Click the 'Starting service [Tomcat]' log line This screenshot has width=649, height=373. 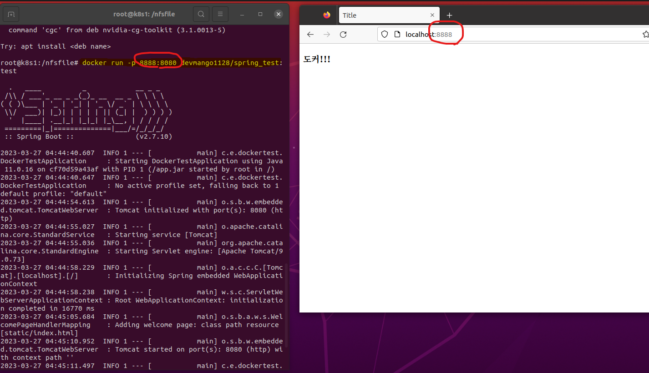point(166,235)
